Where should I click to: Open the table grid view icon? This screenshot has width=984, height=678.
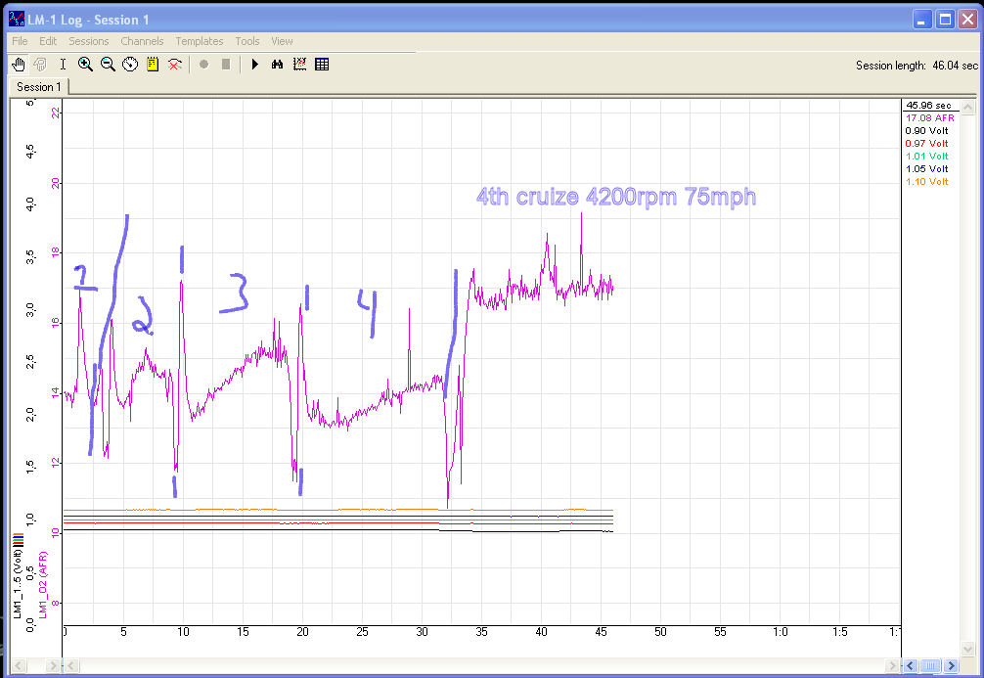click(322, 64)
